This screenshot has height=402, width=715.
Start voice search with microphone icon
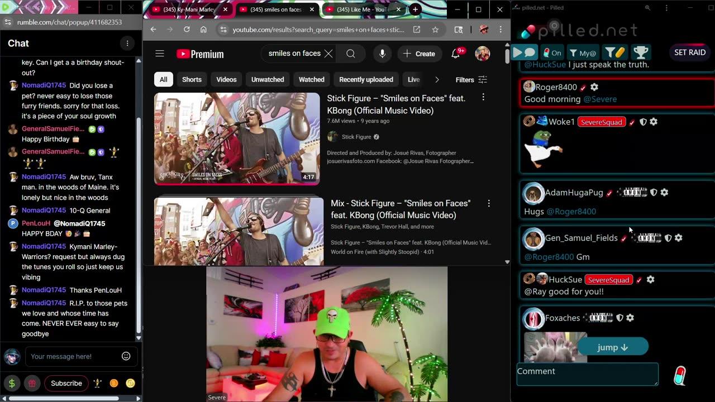coord(382,54)
